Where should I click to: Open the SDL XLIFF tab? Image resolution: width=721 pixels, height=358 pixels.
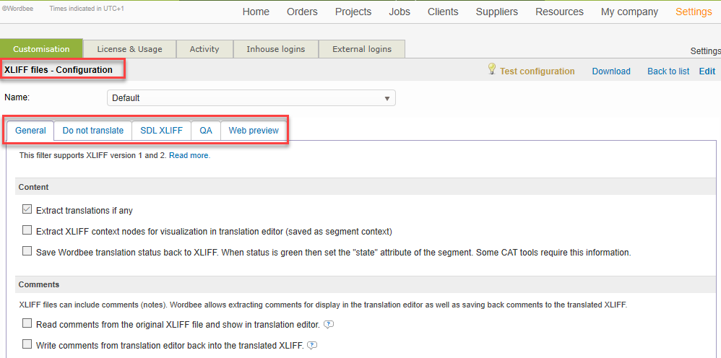click(x=161, y=131)
